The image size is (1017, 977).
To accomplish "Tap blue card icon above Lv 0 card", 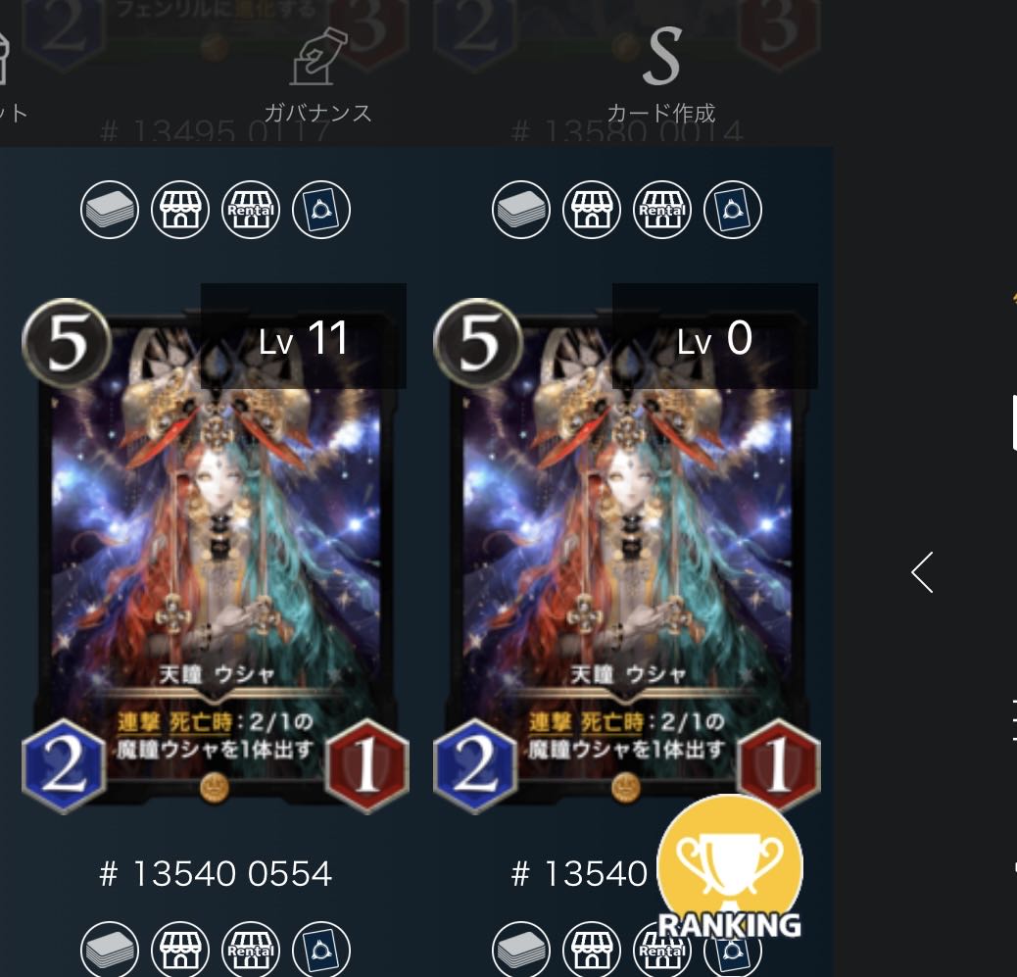I will (x=733, y=210).
